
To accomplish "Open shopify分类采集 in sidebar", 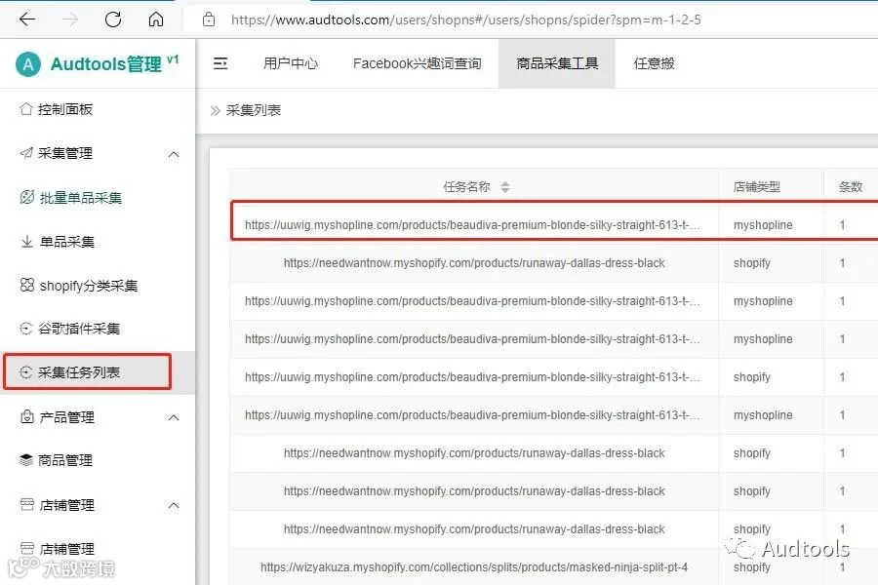I will (x=89, y=286).
